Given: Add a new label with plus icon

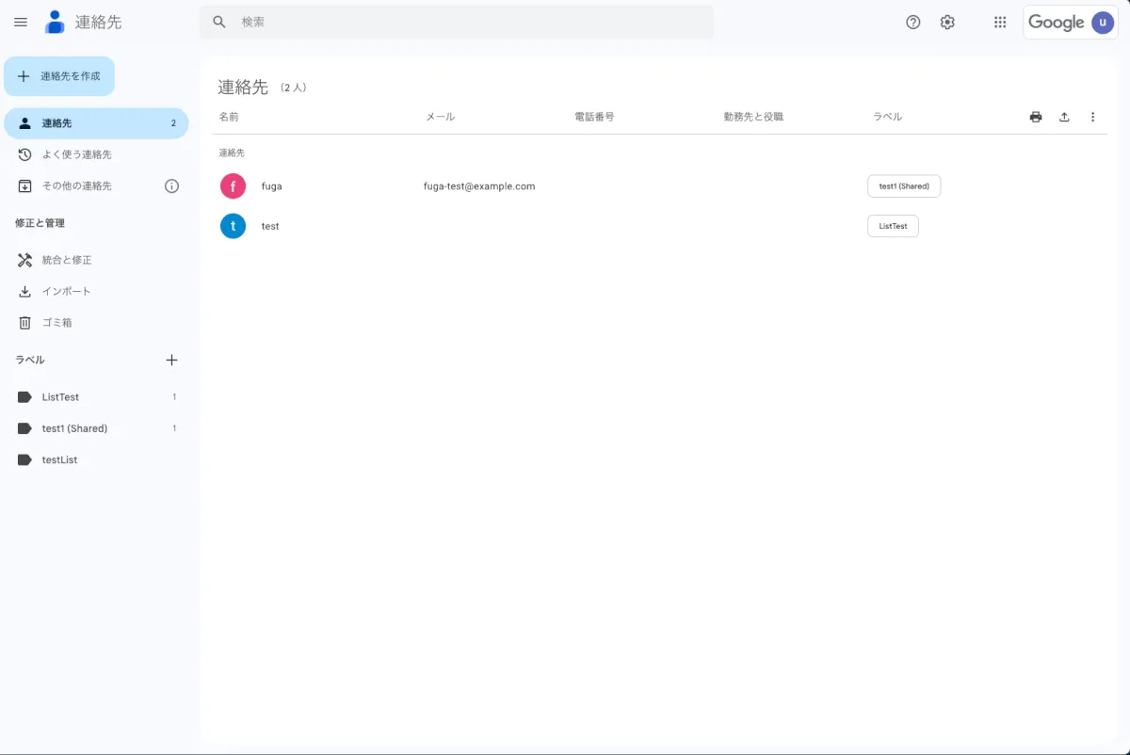Looking at the screenshot, I should [x=171, y=360].
